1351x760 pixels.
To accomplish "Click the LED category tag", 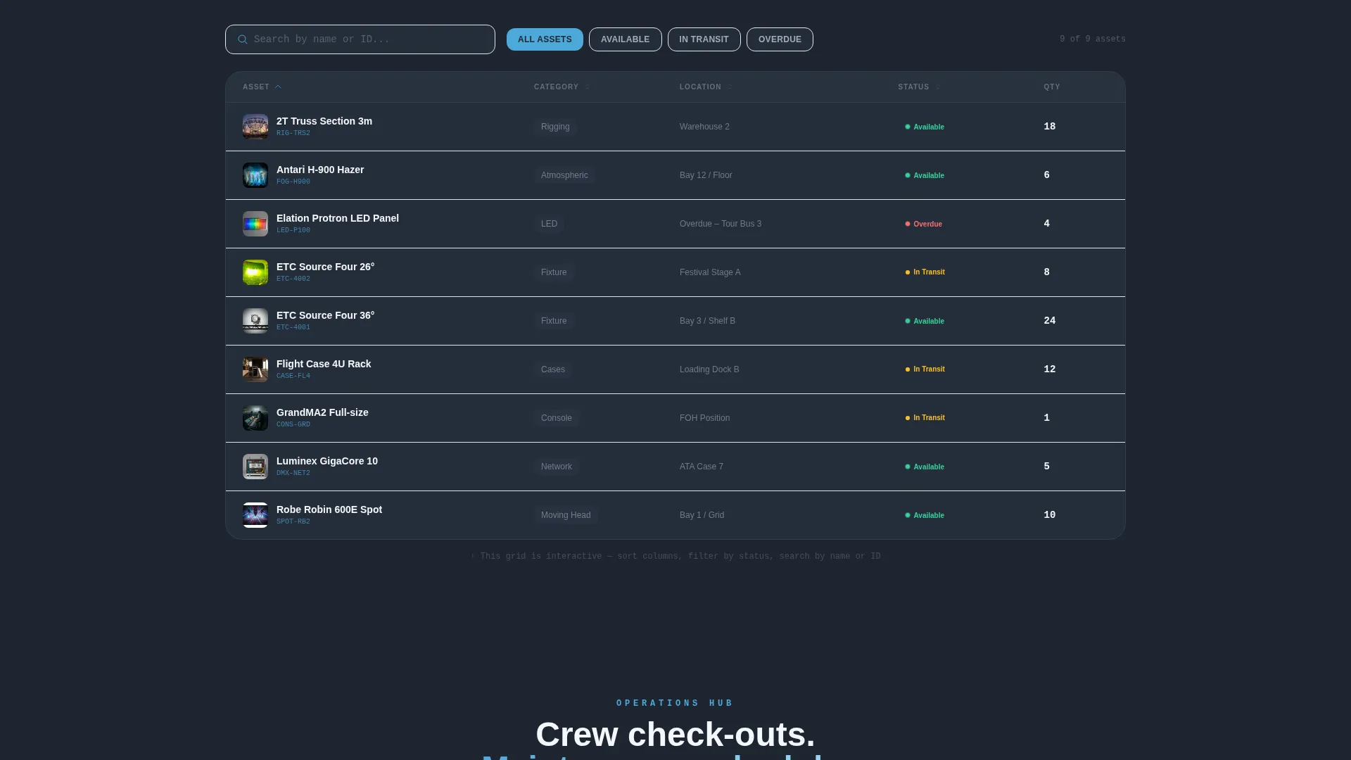I will pos(549,224).
